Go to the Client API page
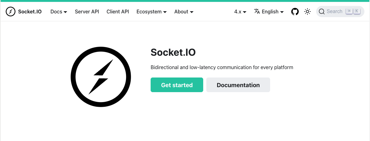This screenshot has height=141, width=370. 118,12
